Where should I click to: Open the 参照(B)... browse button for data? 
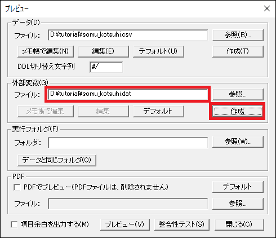[238, 35]
